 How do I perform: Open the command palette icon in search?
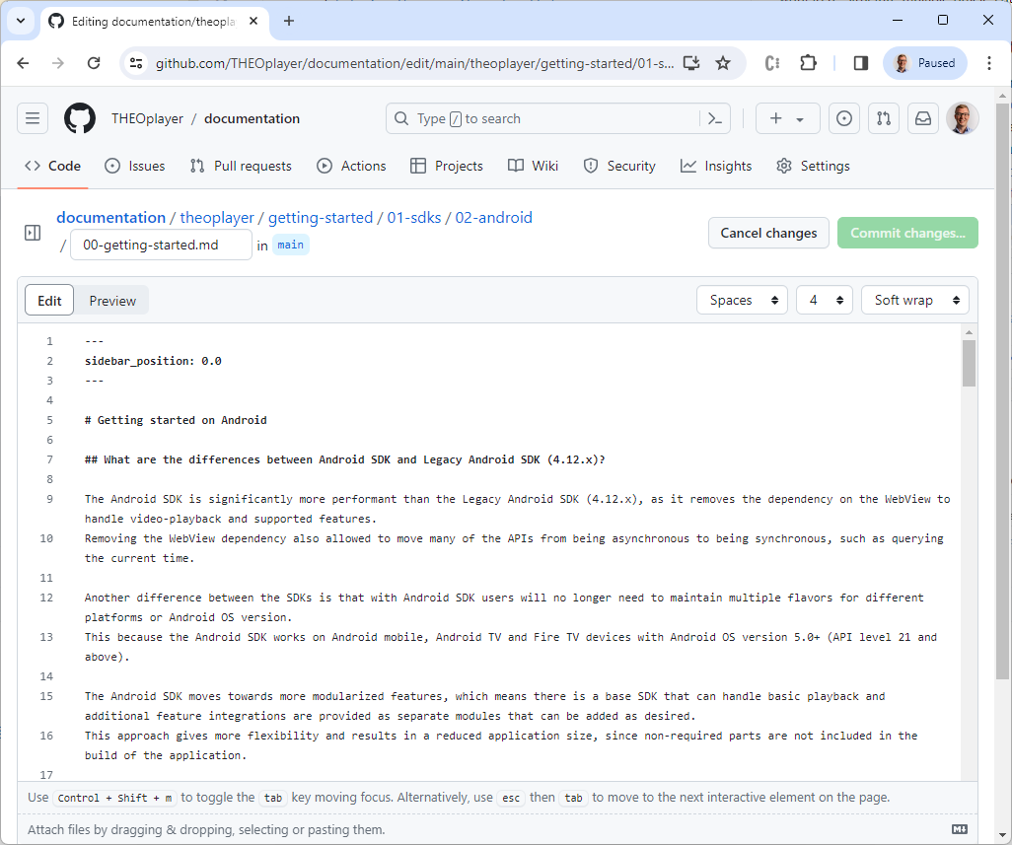[x=714, y=118]
